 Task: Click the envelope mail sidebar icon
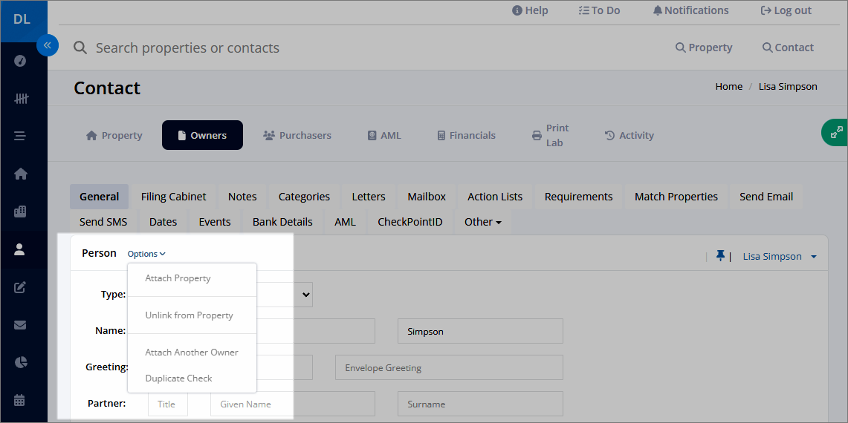(x=20, y=325)
